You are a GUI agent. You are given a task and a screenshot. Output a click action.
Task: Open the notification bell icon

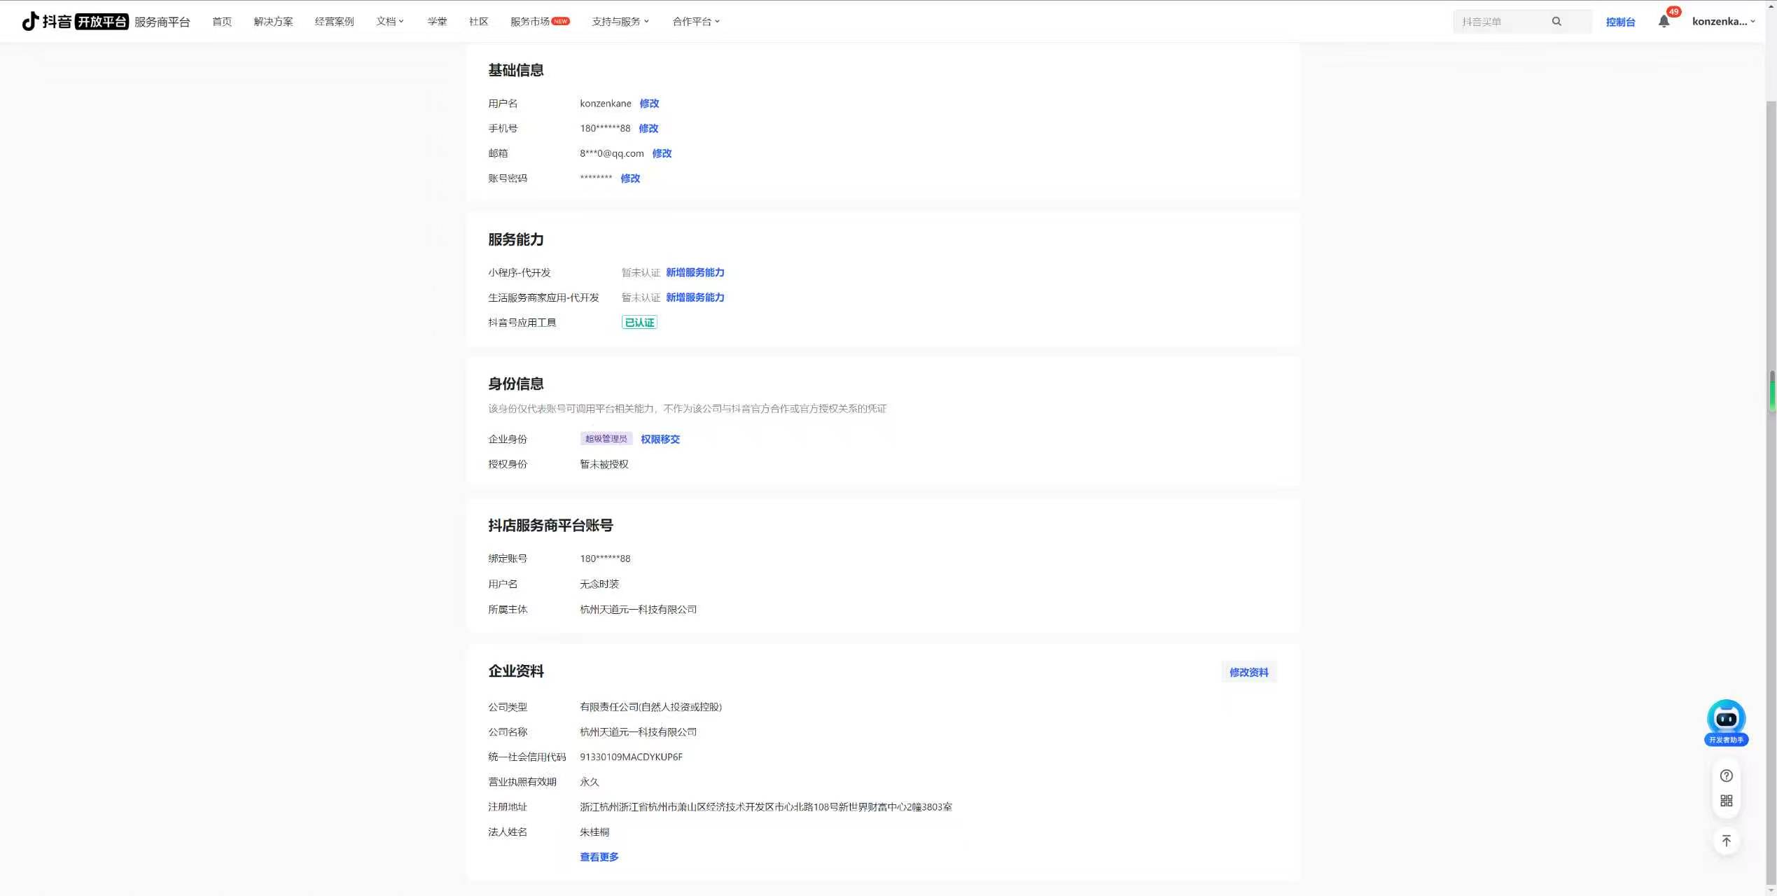[x=1664, y=21]
